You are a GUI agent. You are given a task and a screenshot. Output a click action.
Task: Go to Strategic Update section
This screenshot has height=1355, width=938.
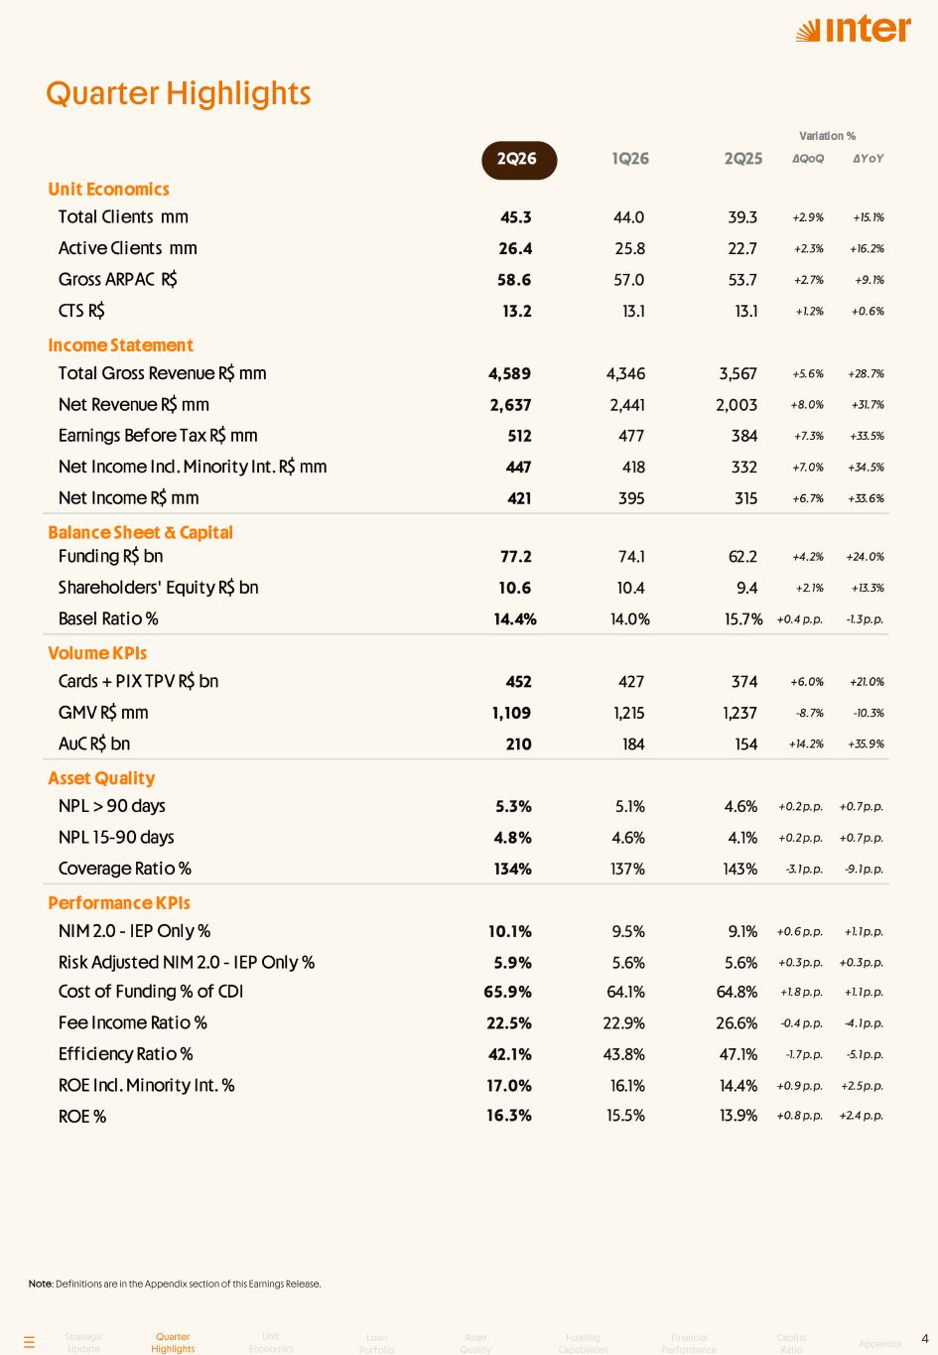point(84,1342)
